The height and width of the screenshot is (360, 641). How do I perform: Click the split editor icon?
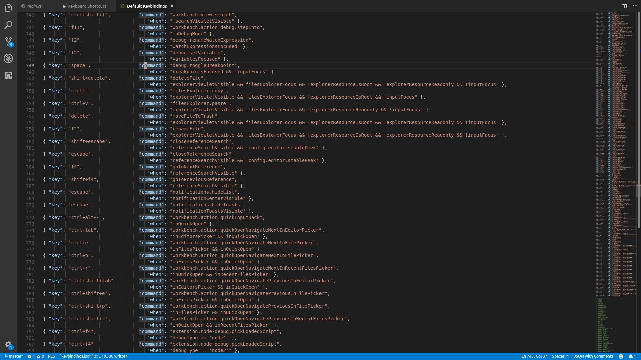click(624, 6)
